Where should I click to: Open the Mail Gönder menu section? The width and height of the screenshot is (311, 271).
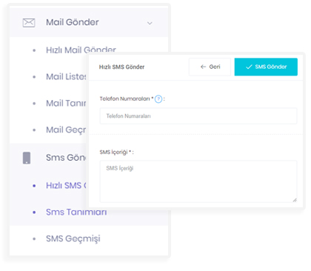click(89, 23)
